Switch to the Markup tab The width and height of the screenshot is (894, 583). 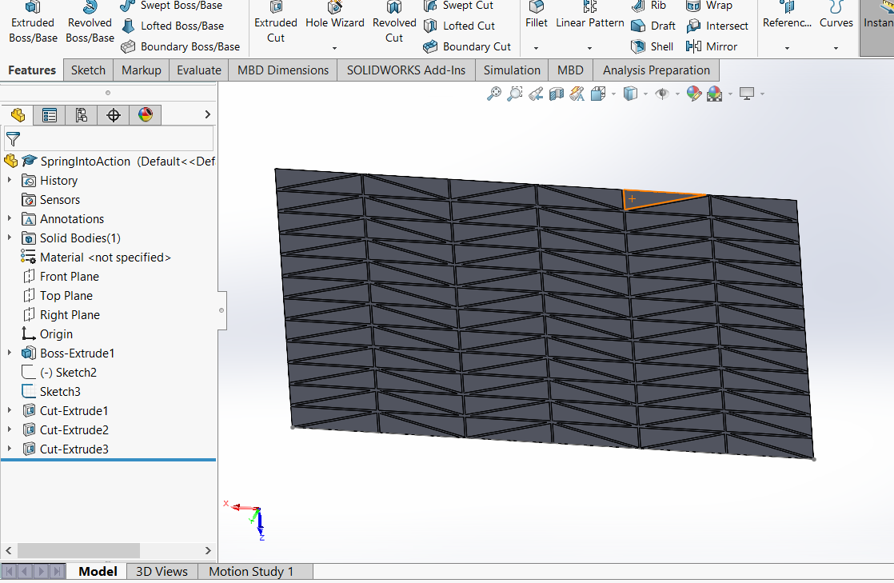(x=141, y=70)
